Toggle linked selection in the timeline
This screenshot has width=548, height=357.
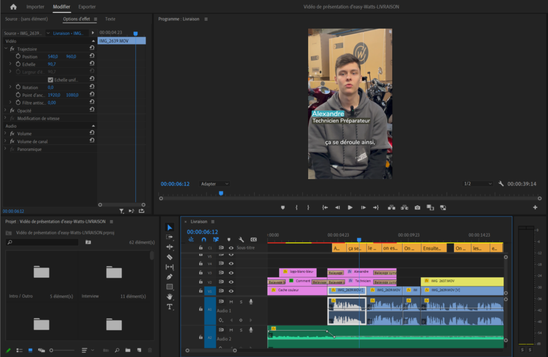(216, 239)
